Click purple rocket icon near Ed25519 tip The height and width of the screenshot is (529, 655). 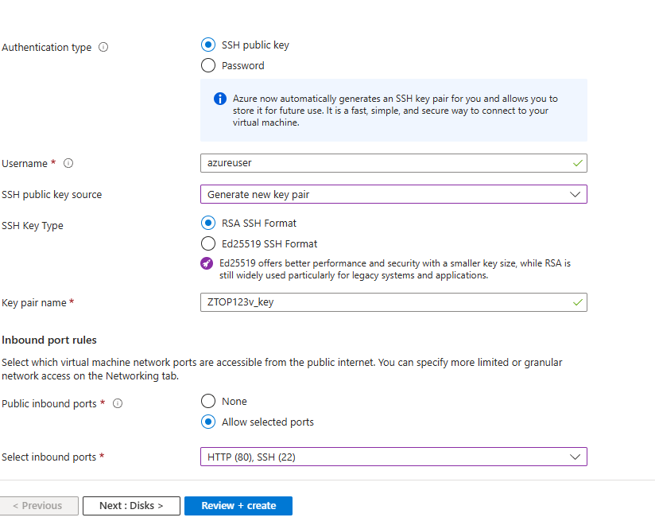coord(207,263)
